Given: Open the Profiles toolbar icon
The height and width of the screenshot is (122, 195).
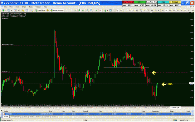Looking at the screenshot, I should (x=9, y=10).
